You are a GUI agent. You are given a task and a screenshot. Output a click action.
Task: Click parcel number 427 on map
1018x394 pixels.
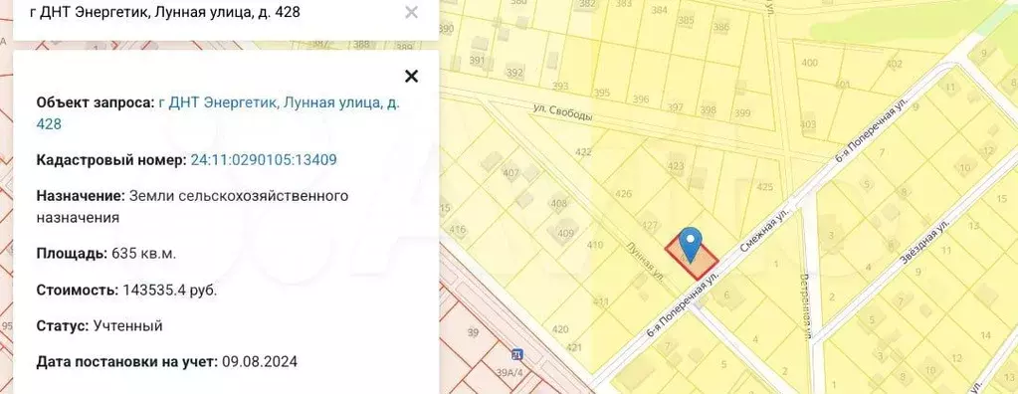tap(649, 225)
